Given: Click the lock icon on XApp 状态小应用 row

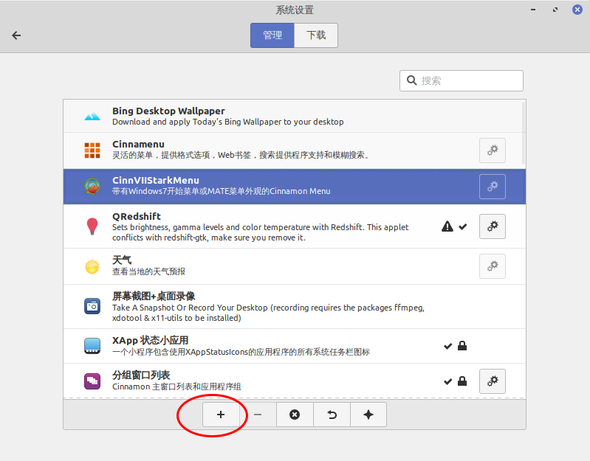Looking at the screenshot, I should click(x=462, y=346).
